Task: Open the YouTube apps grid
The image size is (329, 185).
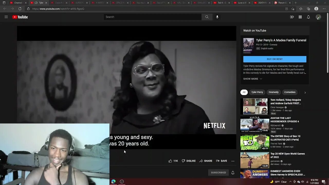Action: tap(300, 17)
